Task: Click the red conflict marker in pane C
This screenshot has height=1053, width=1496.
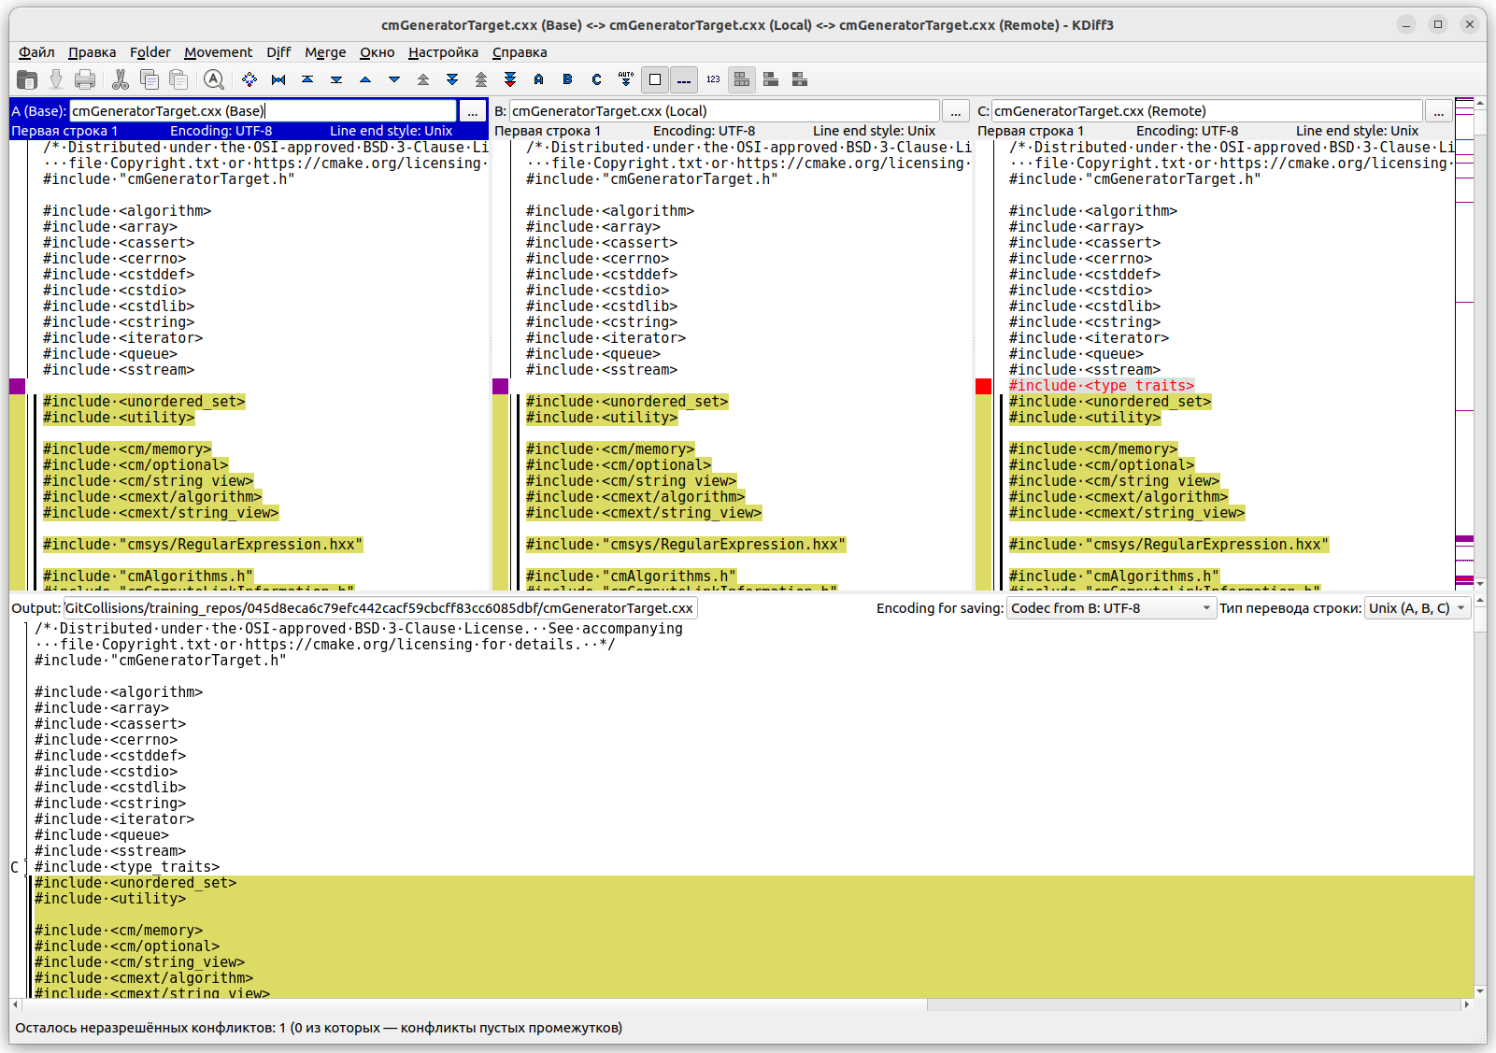Action: coord(983,386)
